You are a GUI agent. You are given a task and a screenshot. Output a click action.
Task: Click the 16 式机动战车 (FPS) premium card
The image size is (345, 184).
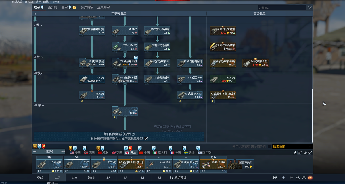coord(223,63)
